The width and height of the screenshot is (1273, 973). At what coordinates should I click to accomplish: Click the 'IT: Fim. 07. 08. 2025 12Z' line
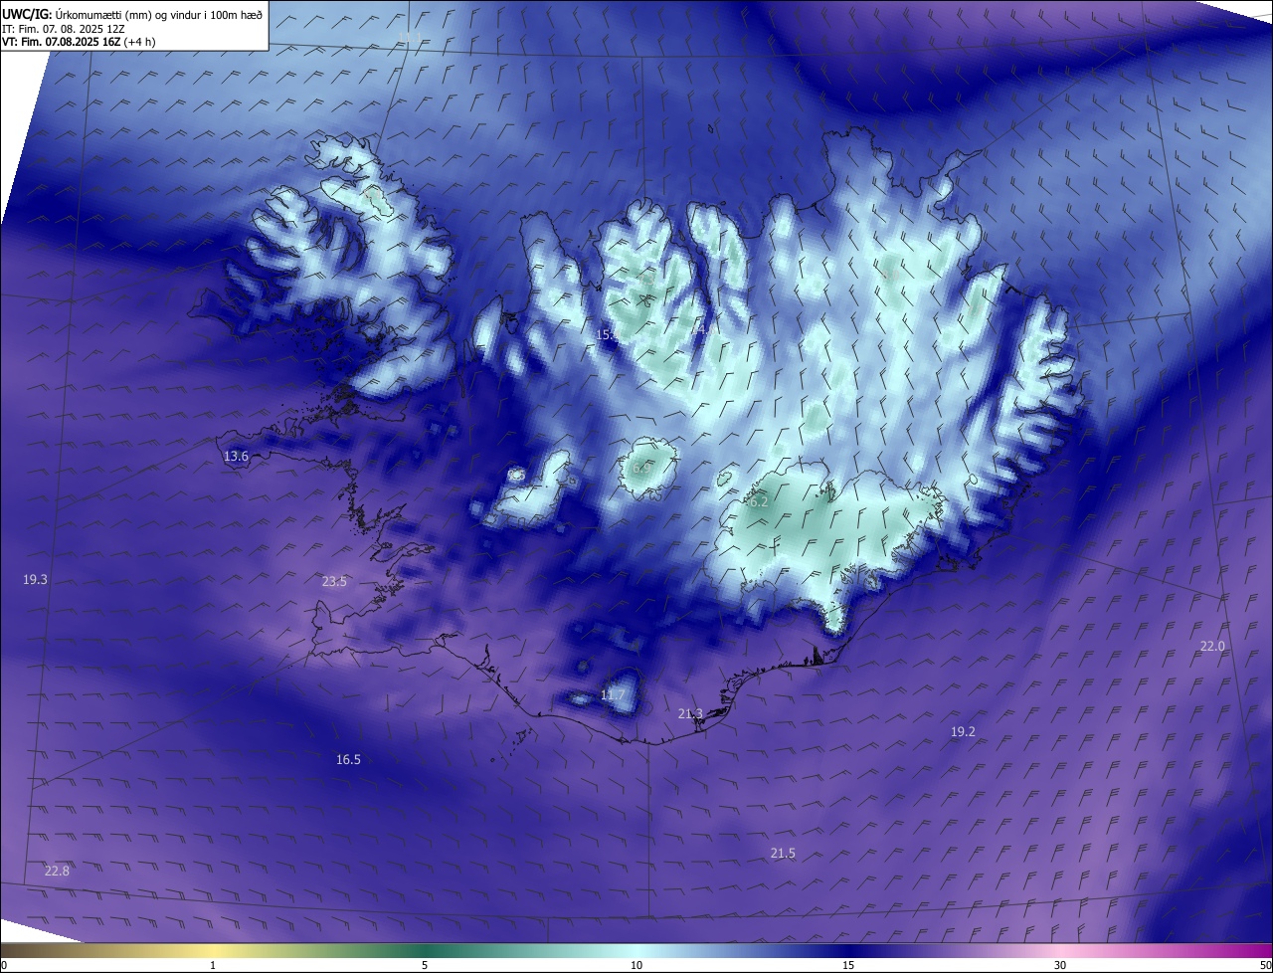(64, 29)
